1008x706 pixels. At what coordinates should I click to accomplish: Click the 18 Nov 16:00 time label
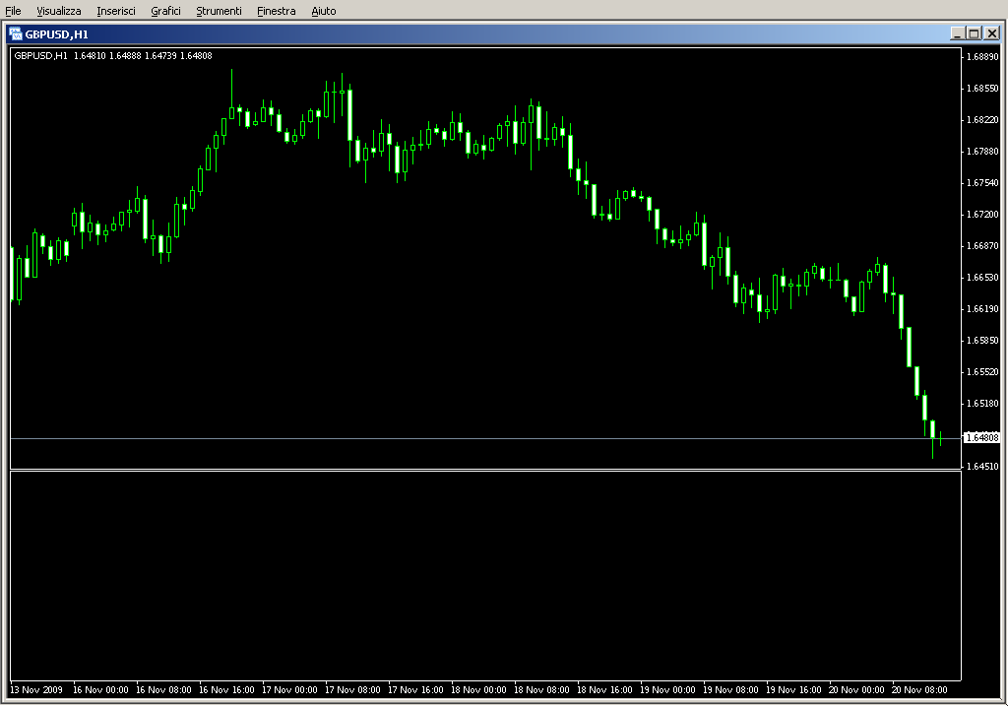(x=604, y=690)
